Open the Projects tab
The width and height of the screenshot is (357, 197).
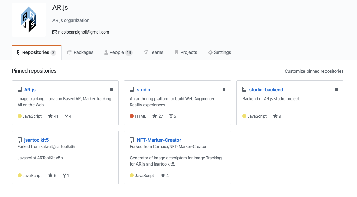click(x=186, y=52)
